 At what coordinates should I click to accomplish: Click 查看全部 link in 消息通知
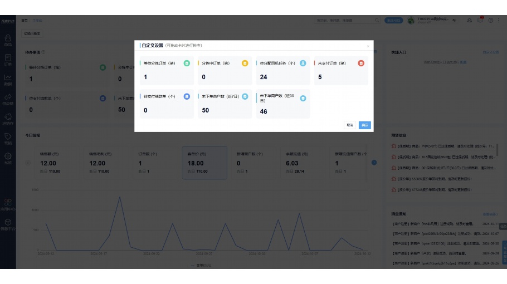(490, 214)
